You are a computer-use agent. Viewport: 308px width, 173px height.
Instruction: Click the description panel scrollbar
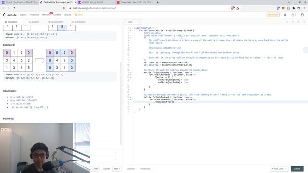click(x=121, y=103)
